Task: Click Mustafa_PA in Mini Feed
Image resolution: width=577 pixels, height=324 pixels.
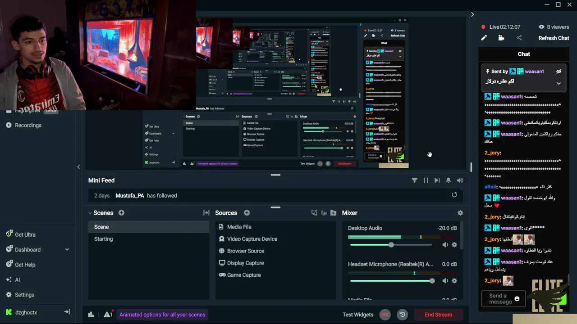Action: point(130,196)
